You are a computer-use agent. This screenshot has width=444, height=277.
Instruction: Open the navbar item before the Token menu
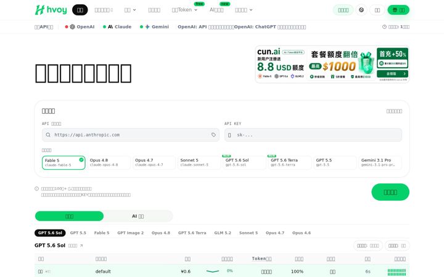(154, 10)
